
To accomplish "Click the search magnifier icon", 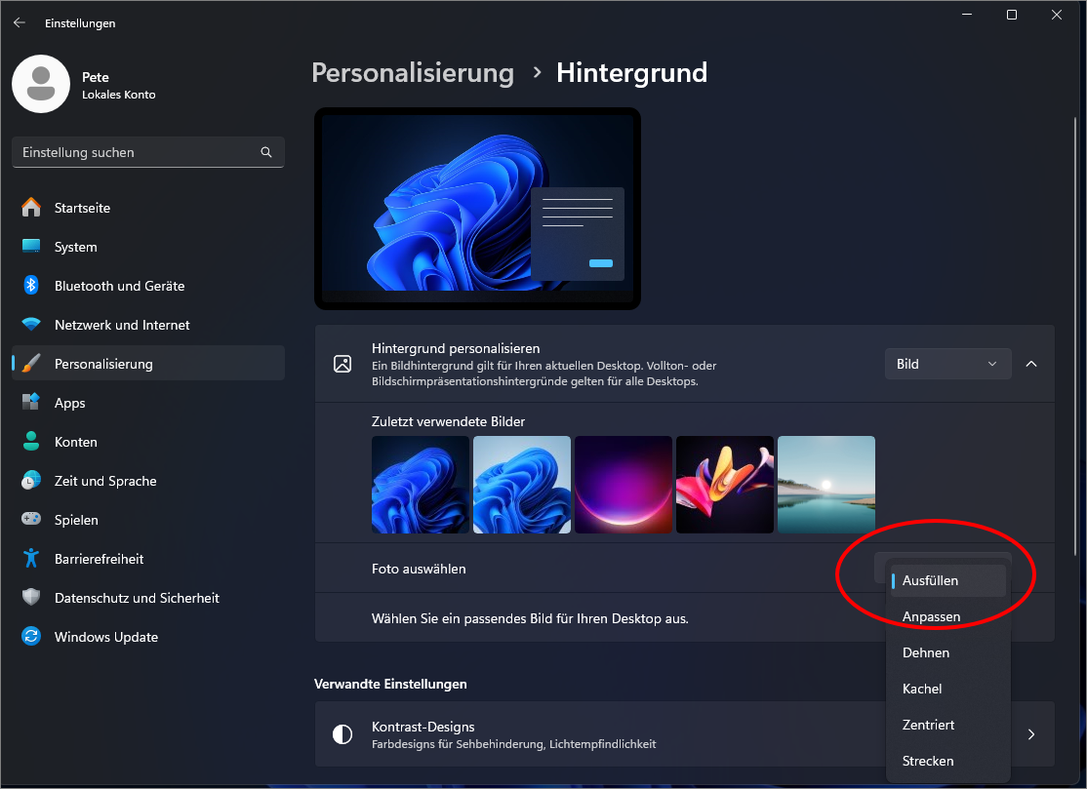I will [x=266, y=152].
